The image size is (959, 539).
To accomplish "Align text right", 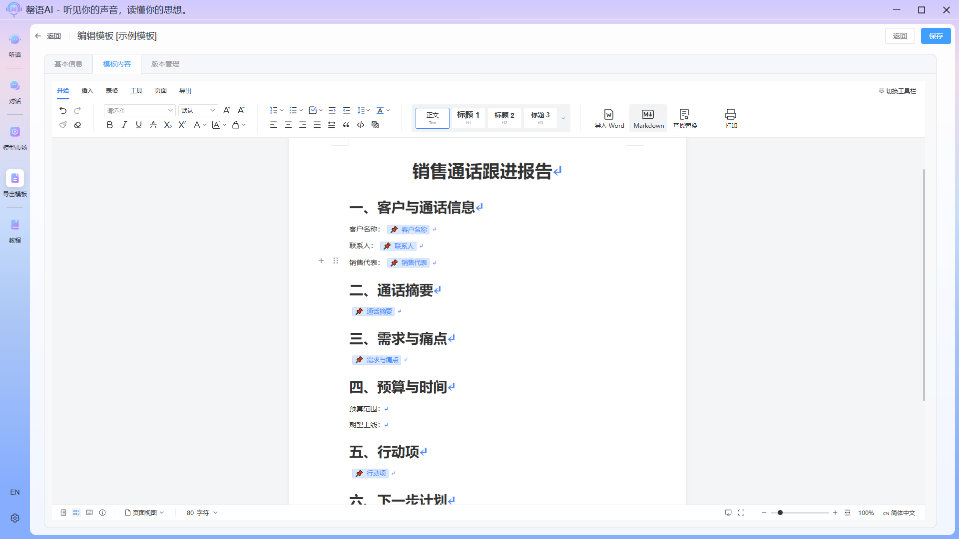I will tap(303, 125).
